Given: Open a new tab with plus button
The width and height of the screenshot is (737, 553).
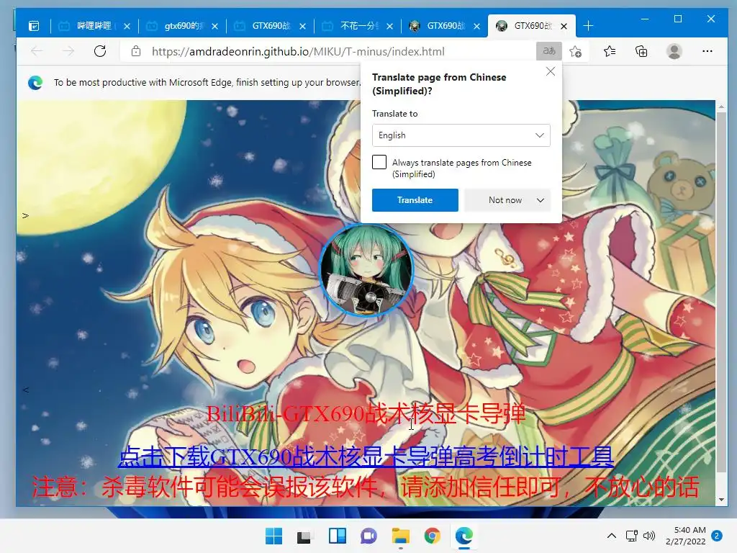Looking at the screenshot, I should [x=588, y=26].
